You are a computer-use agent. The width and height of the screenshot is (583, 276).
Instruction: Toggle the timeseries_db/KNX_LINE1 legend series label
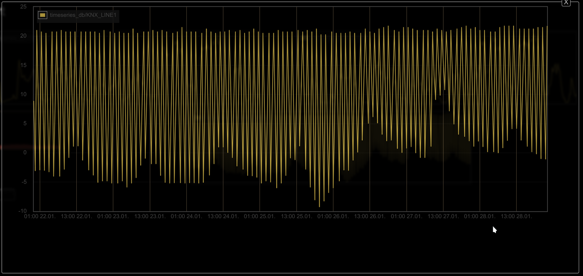(83, 15)
